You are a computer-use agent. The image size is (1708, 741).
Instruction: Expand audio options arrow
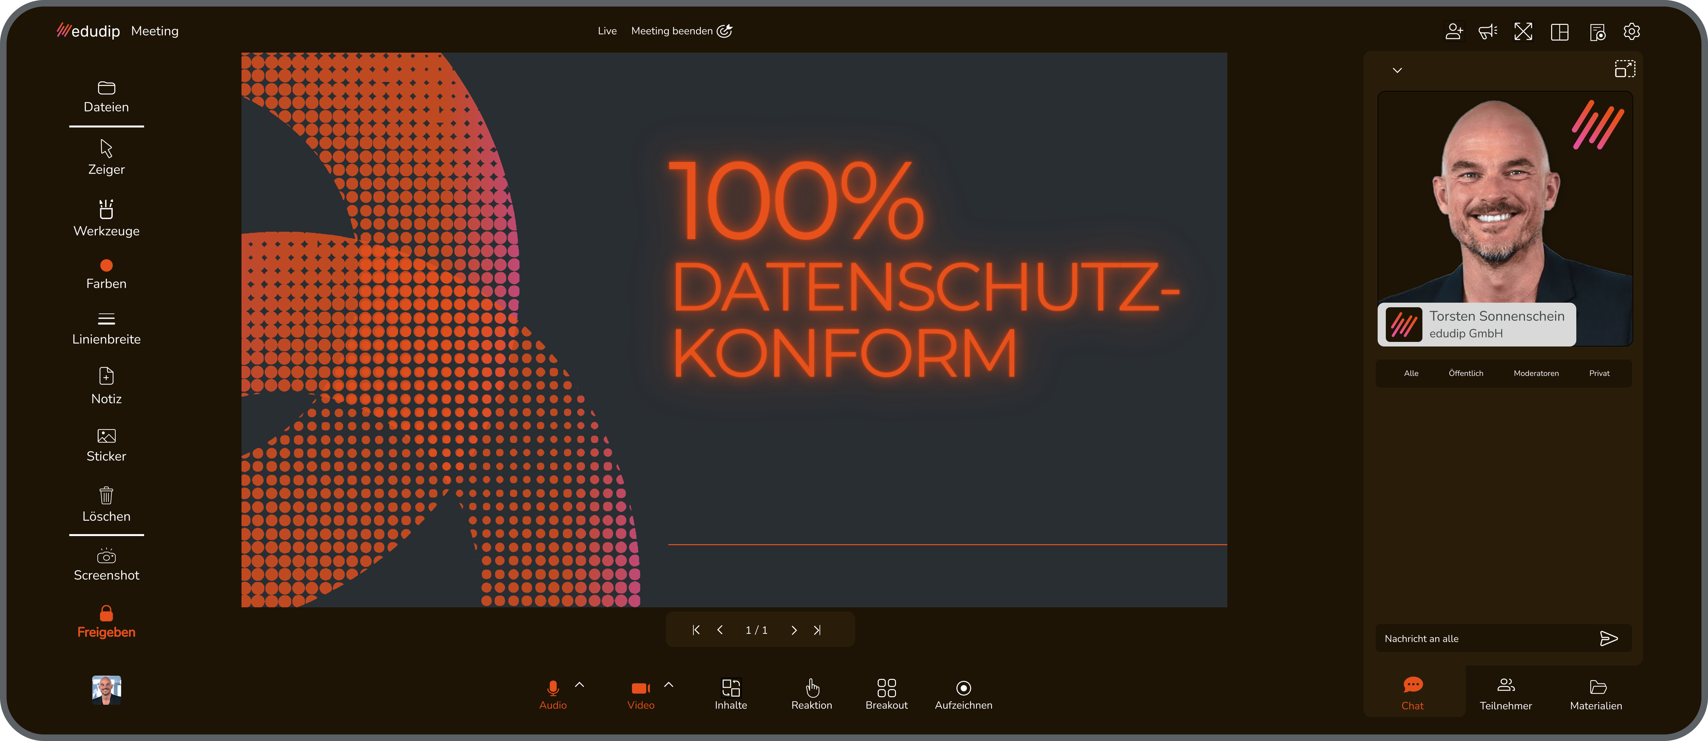(579, 684)
